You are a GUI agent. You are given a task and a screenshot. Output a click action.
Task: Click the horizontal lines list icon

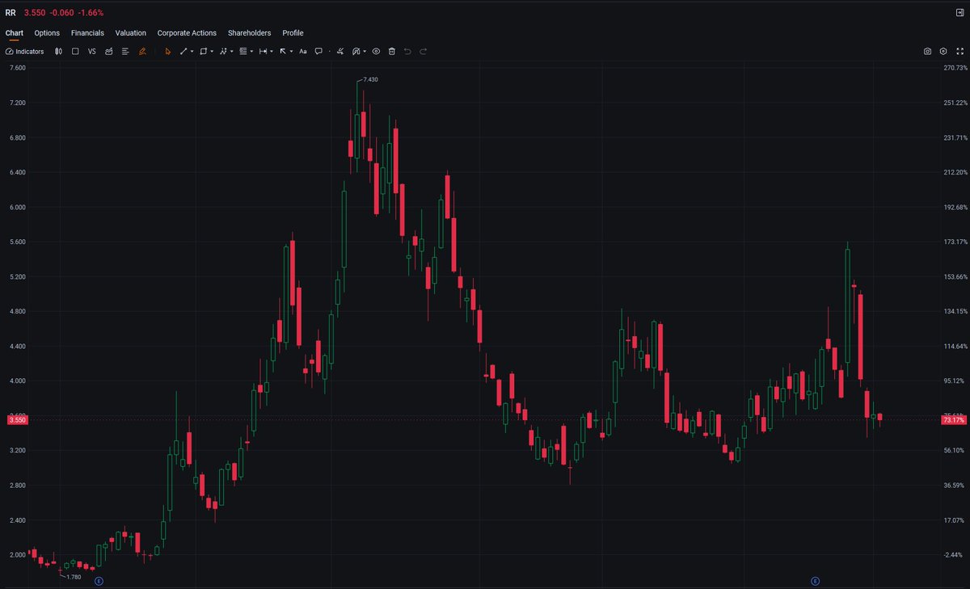[x=125, y=51]
